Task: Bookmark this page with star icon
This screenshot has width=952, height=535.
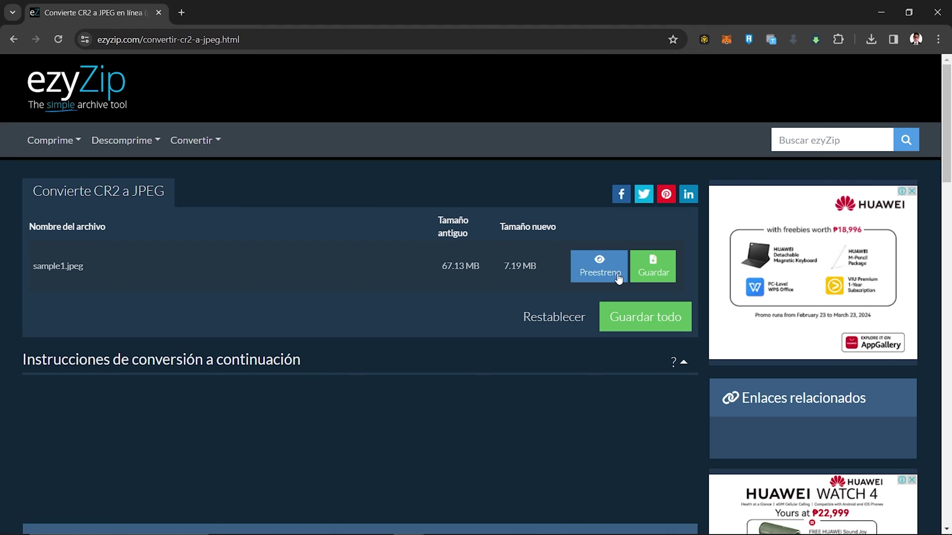Action: pos(673,40)
